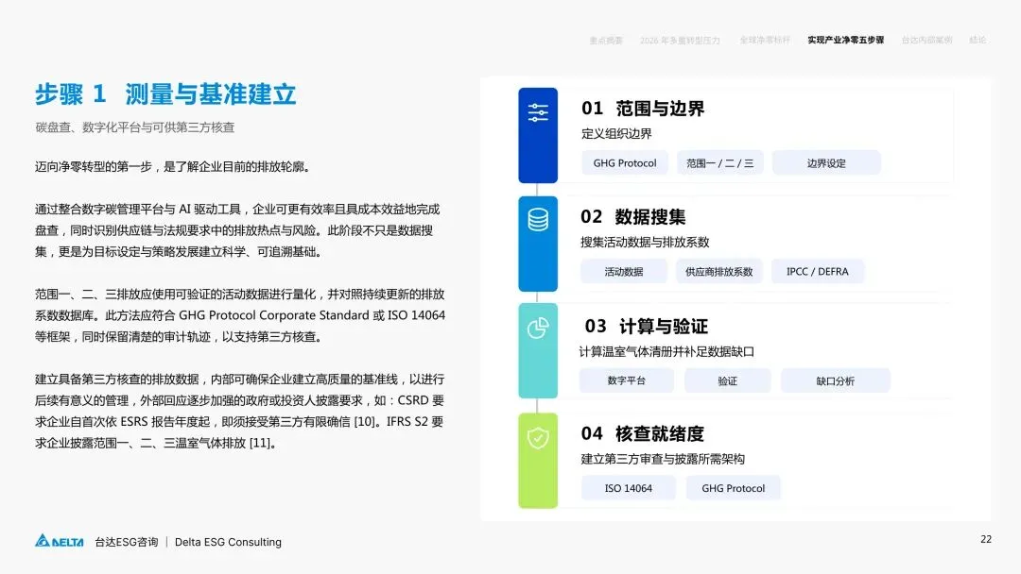
Task: Click the subtitle 碳盘查、数字化平台与可供第三方核查
Action: click(135, 127)
